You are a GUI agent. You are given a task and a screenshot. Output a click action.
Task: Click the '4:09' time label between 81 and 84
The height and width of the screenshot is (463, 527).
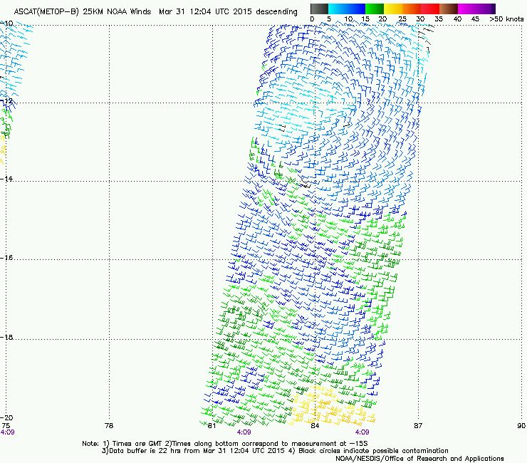click(x=244, y=432)
